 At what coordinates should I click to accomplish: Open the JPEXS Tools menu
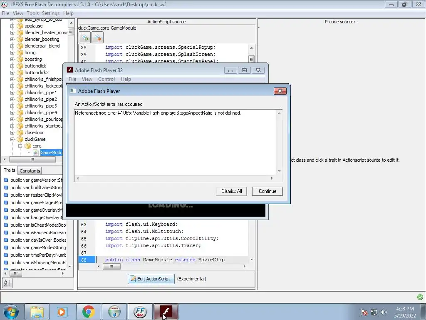pos(32,13)
